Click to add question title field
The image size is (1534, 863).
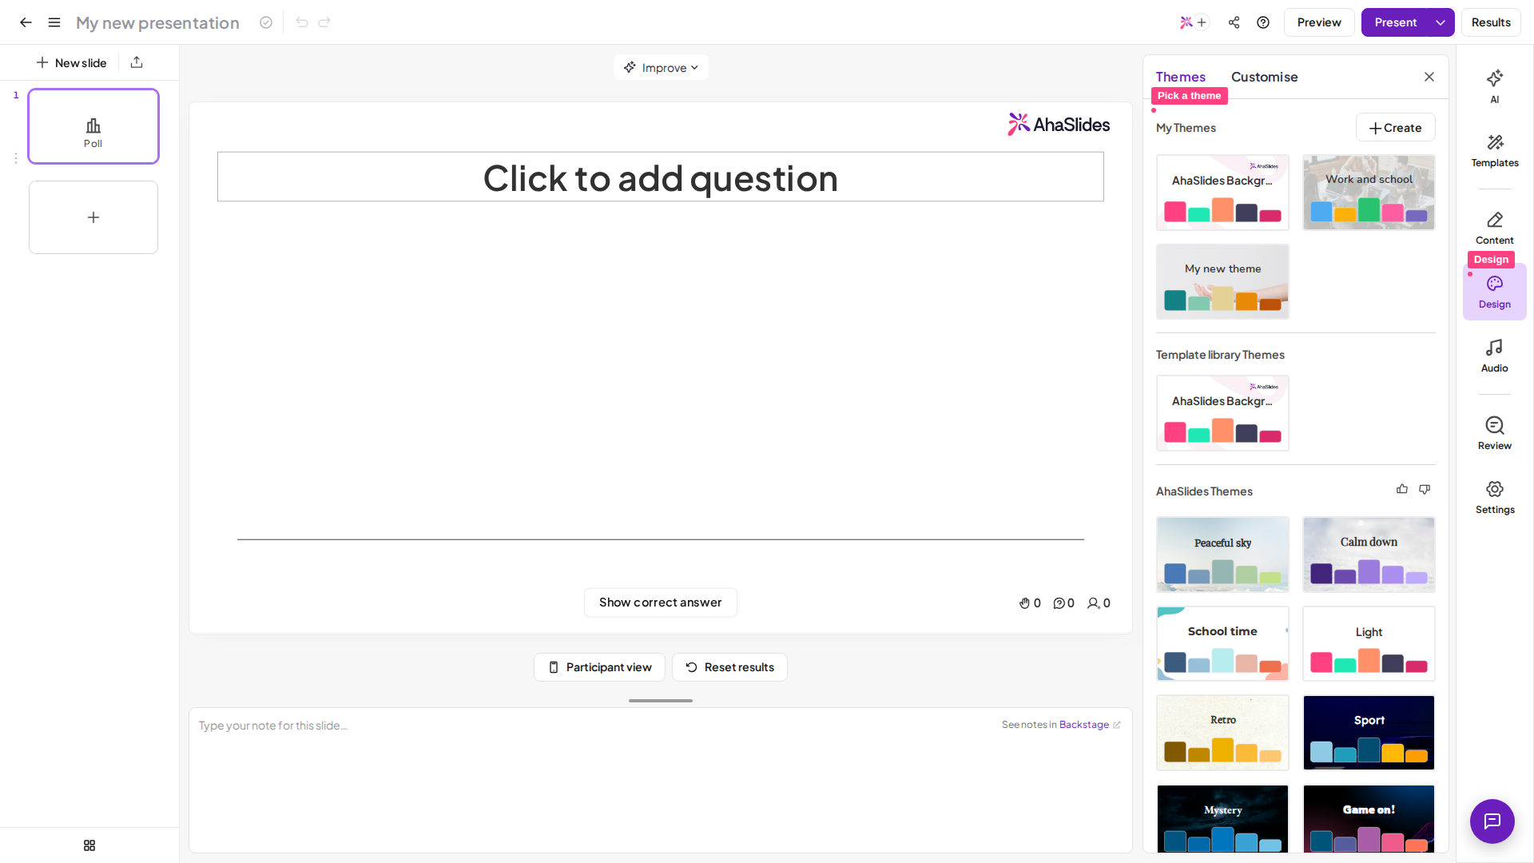click(x=661, y=177)
